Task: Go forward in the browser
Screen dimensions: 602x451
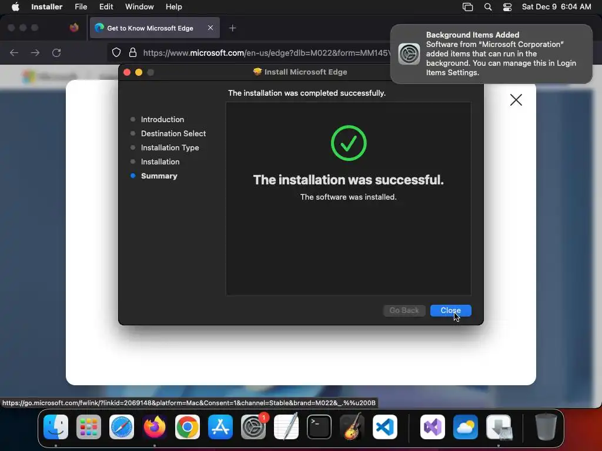Action: click(x=35, y=52)
